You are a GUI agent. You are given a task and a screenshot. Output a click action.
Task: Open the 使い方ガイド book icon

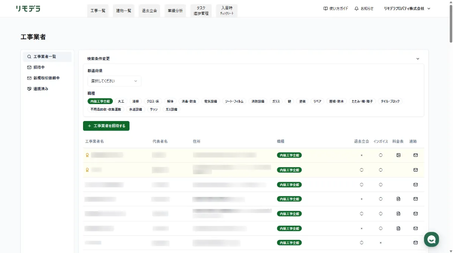325,8
